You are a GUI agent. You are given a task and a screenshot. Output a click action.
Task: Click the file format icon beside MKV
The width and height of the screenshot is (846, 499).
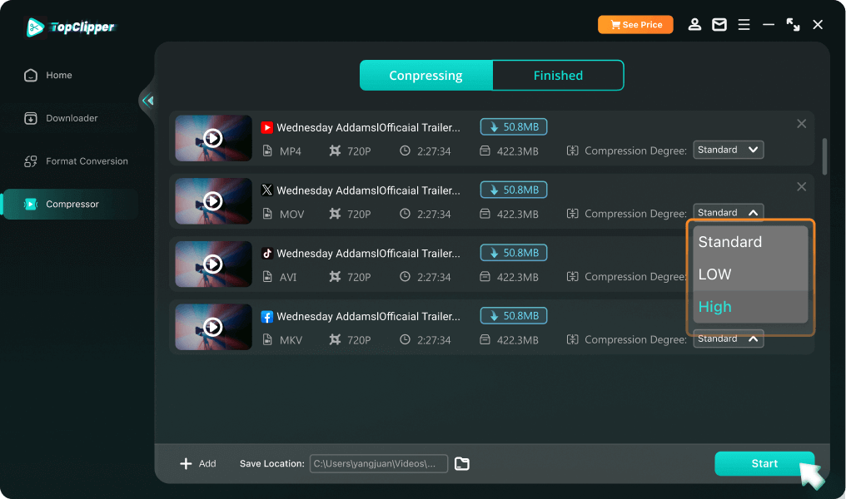[x=267, y=340]
